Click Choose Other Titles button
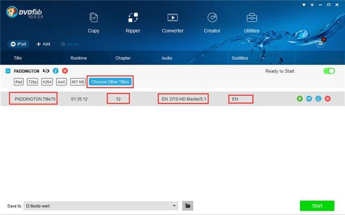 click(x=110, y=82)
